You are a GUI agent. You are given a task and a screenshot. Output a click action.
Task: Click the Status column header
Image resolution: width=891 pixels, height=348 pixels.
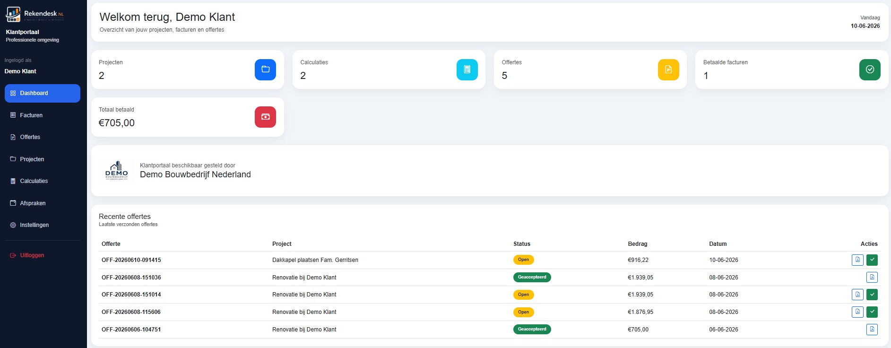[x=522, y=244]
